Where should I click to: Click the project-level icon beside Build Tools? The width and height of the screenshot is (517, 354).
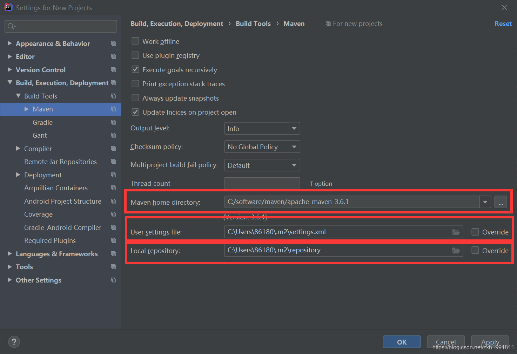coord(113,96)
